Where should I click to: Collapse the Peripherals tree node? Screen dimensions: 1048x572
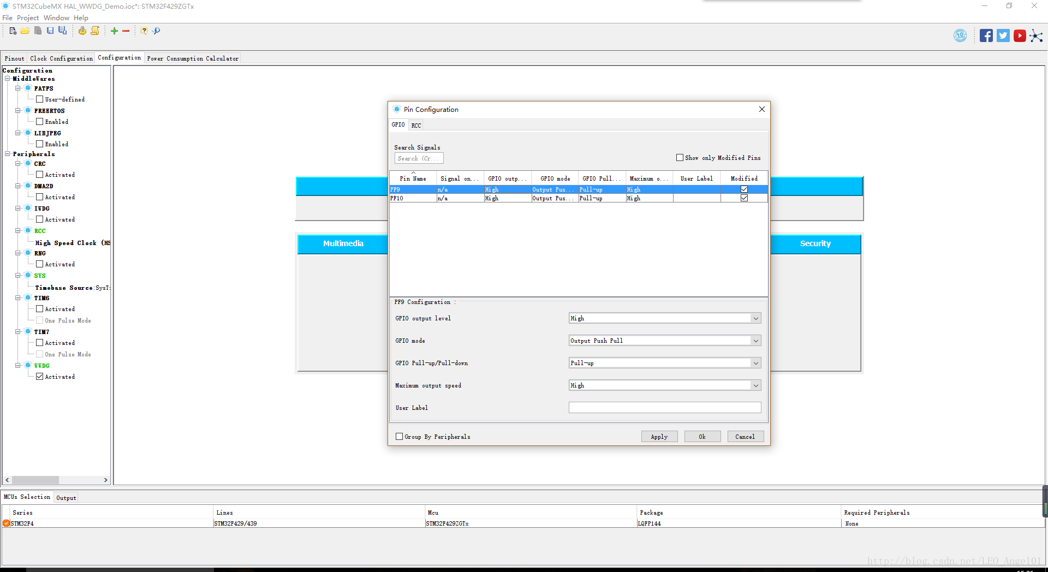[x=8, y=154]
